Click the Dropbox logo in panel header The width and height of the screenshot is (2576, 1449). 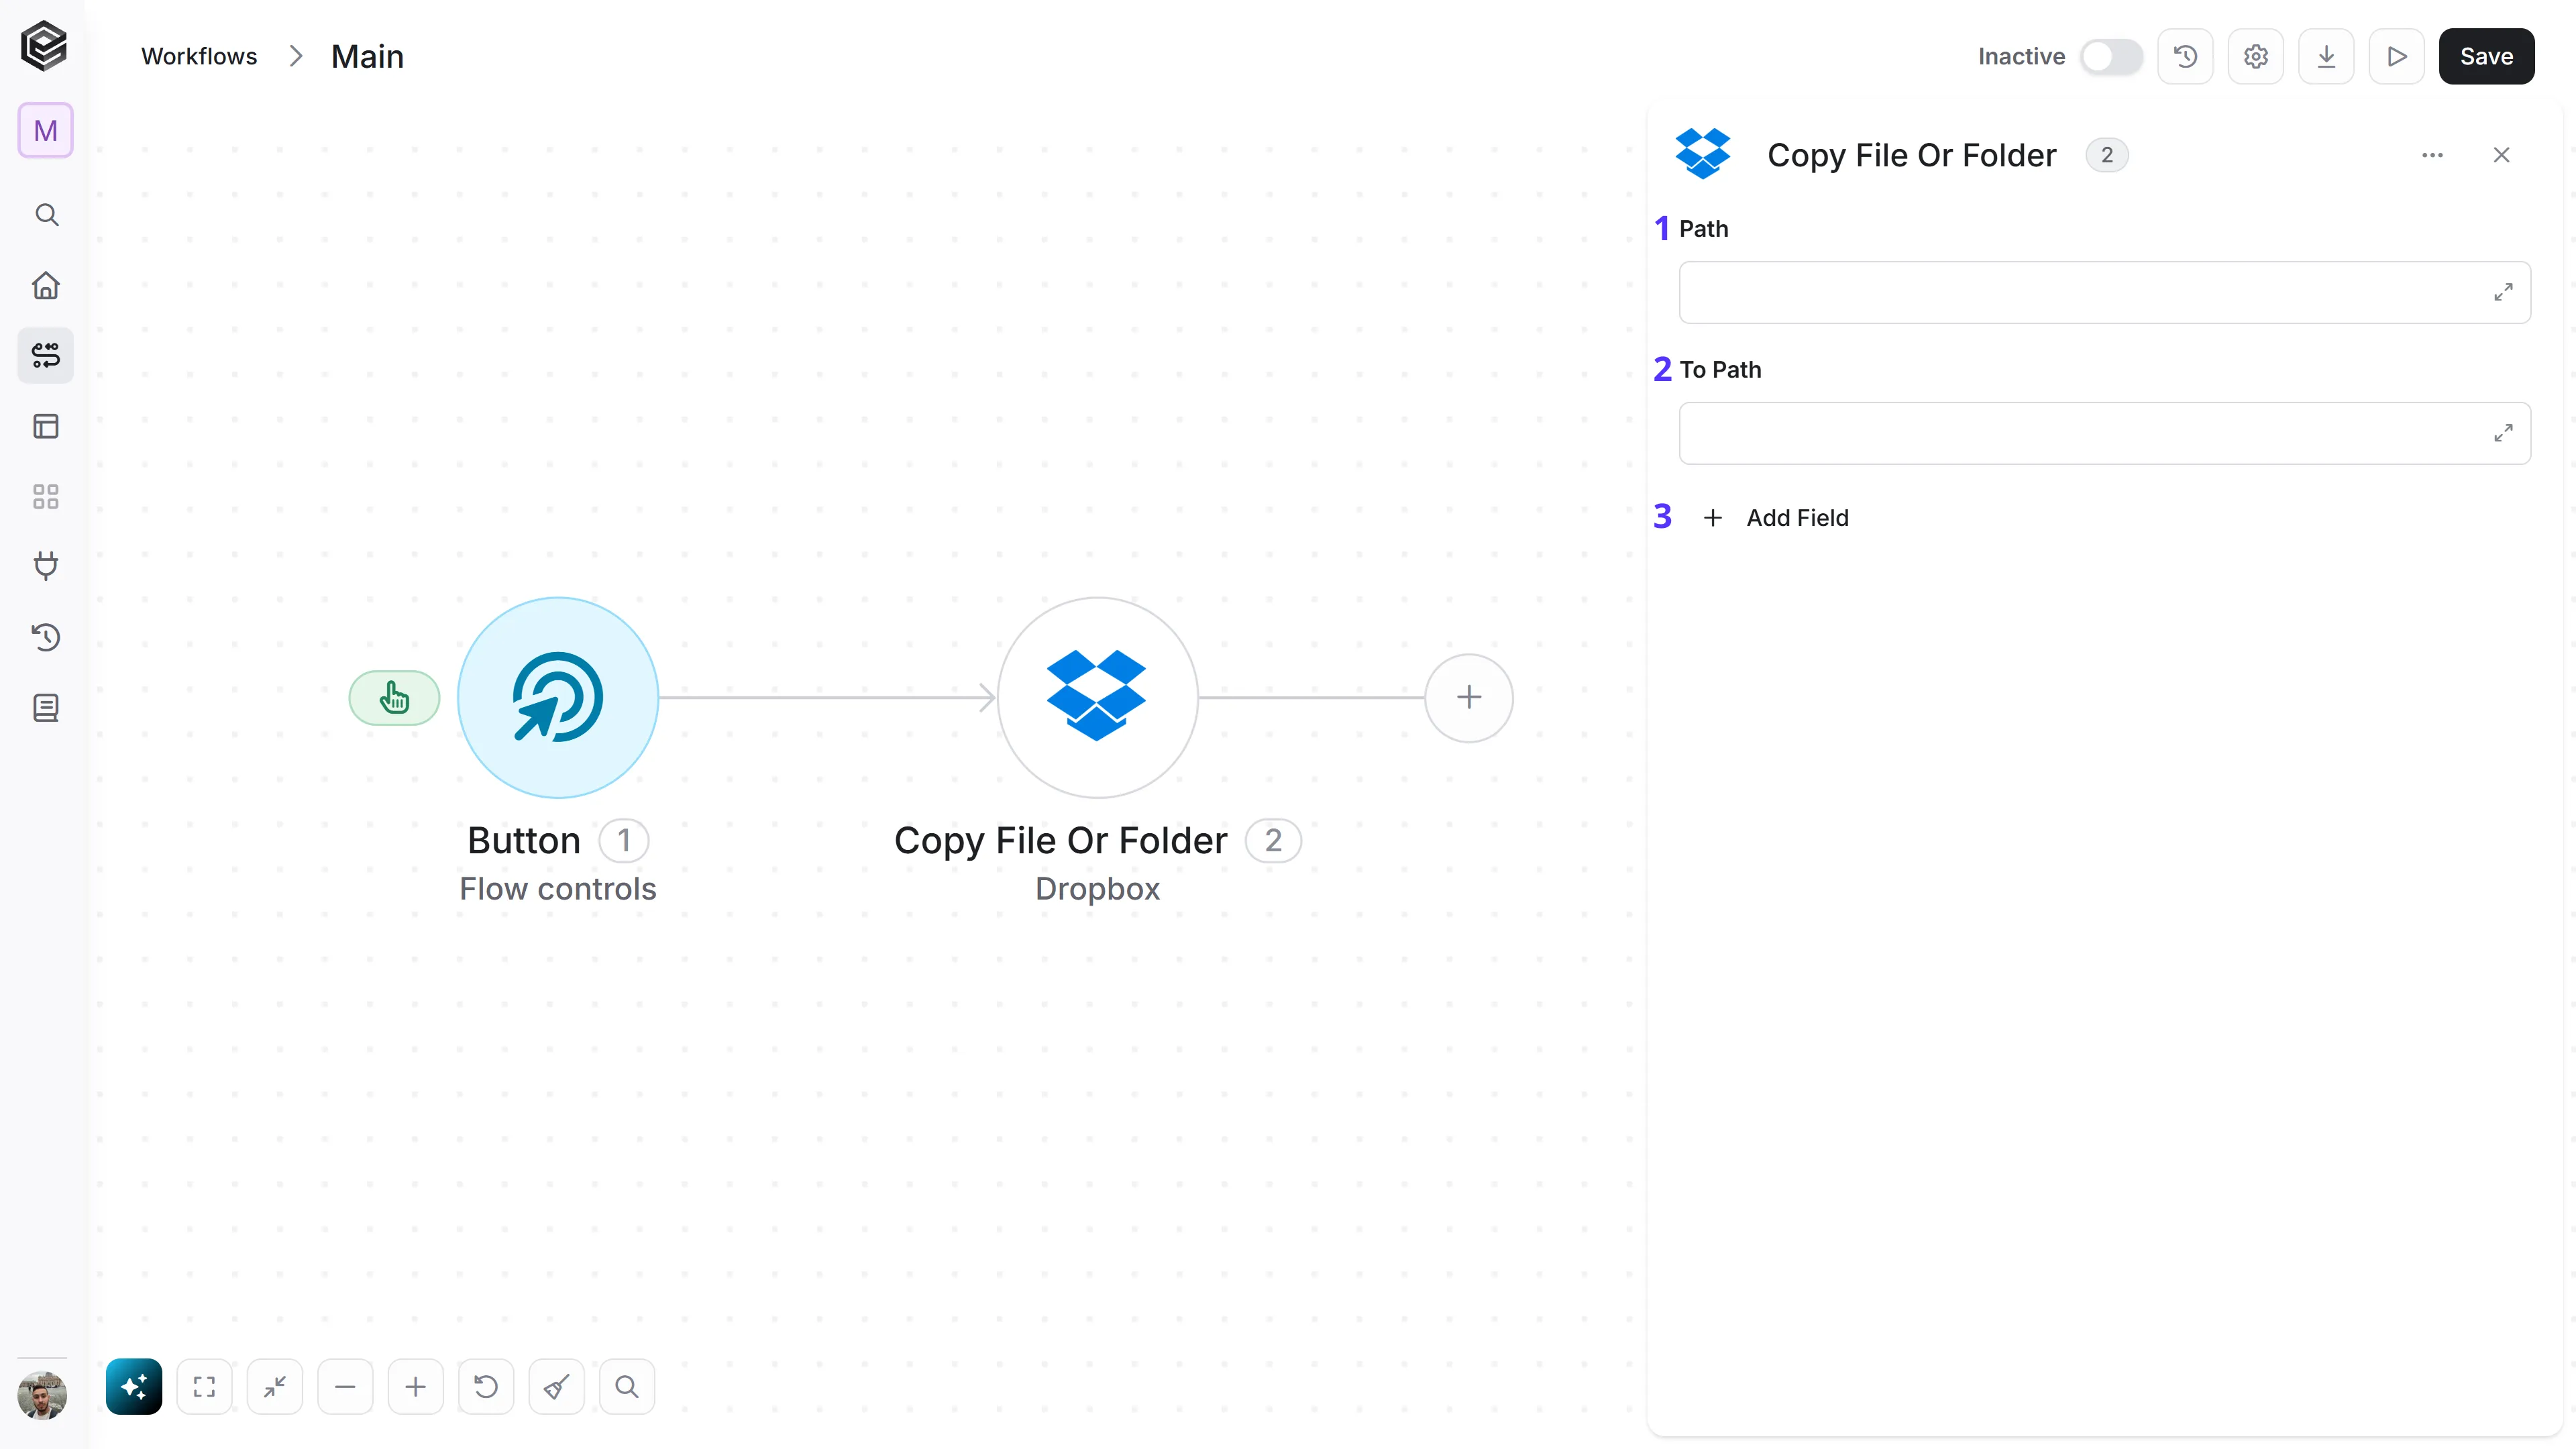pyautogui.click(x=1702, y=154)
